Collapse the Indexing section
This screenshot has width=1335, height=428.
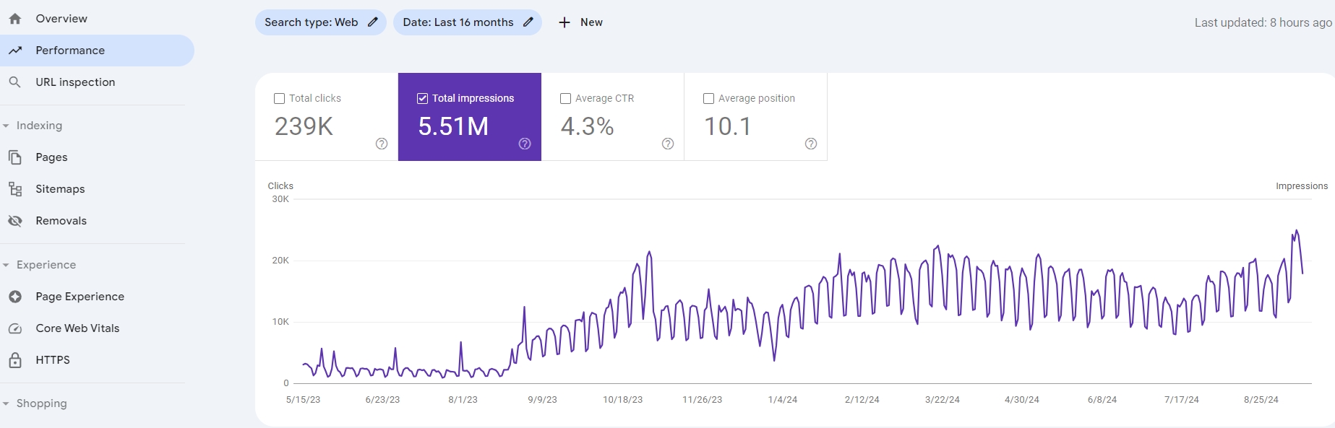[6, 126]
